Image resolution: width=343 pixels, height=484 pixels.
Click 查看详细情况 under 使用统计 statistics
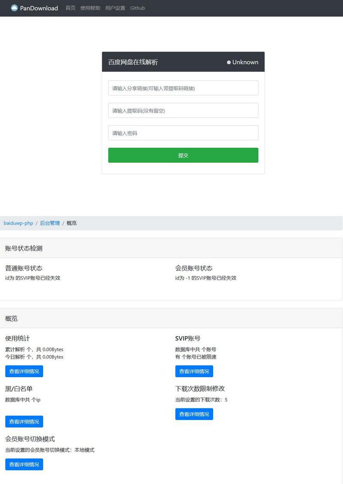pyautogui.click(x=24, y=371)
